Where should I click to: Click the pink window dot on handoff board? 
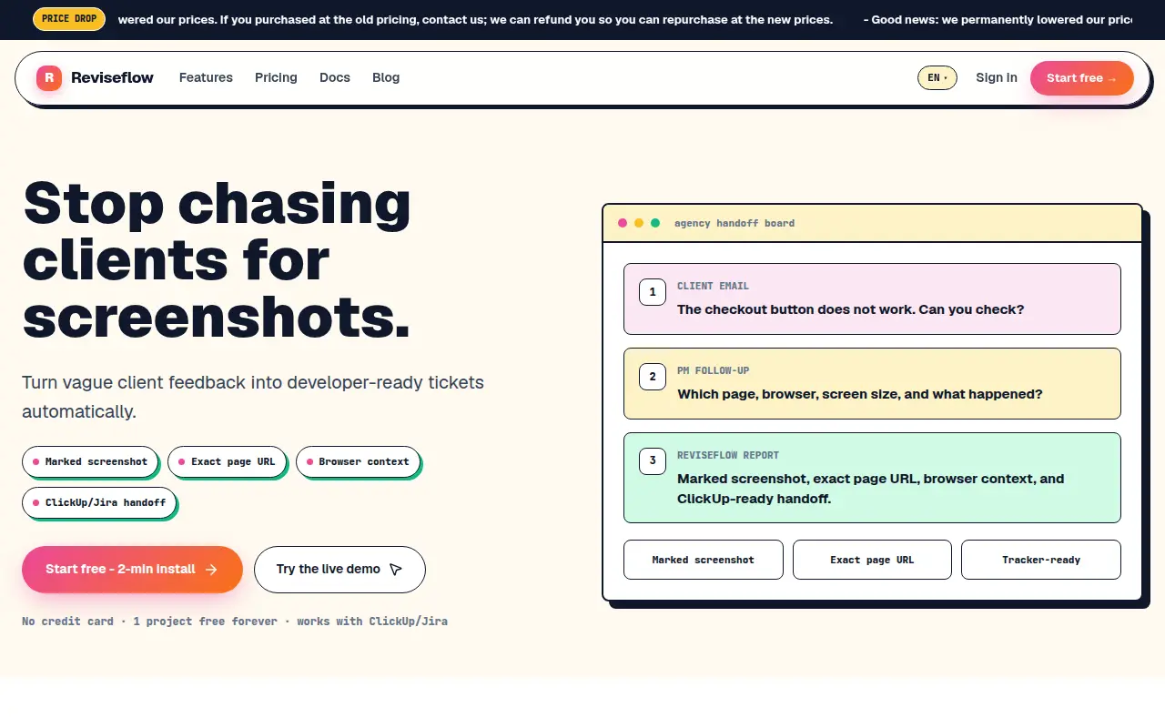click(x=623, y=223)
